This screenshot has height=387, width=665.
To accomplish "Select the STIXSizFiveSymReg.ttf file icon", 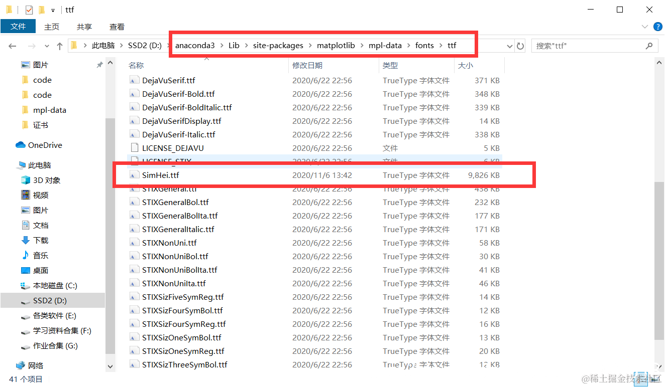I will point(134,297).
